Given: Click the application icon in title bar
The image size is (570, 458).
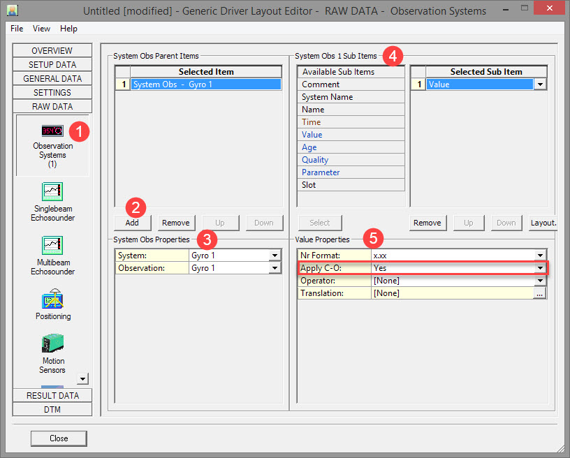Looking at the screenshot, I should coord(12,10).
